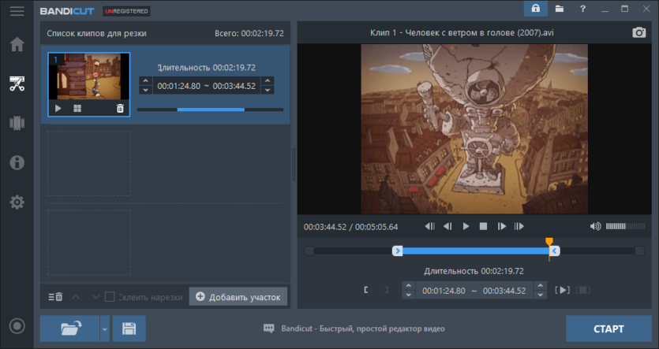
Task: Decrease start time 00:01:24.80 under the player
Action: [408, 295]
